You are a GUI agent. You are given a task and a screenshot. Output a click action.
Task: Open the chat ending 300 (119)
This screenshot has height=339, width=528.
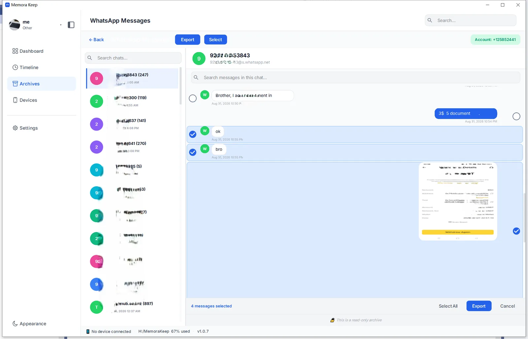(x=132, y=101)
